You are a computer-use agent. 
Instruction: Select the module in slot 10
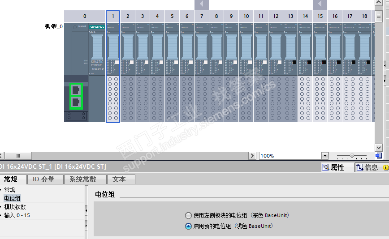246,73
